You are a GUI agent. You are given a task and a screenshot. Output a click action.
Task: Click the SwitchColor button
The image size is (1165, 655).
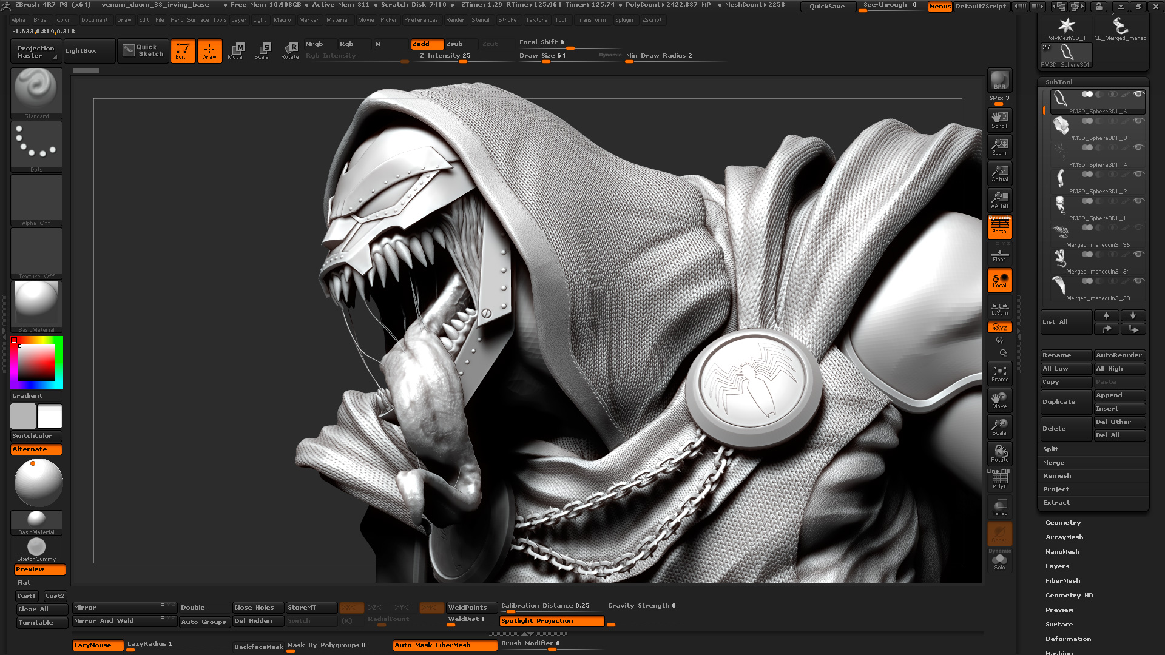coord(36,436)
